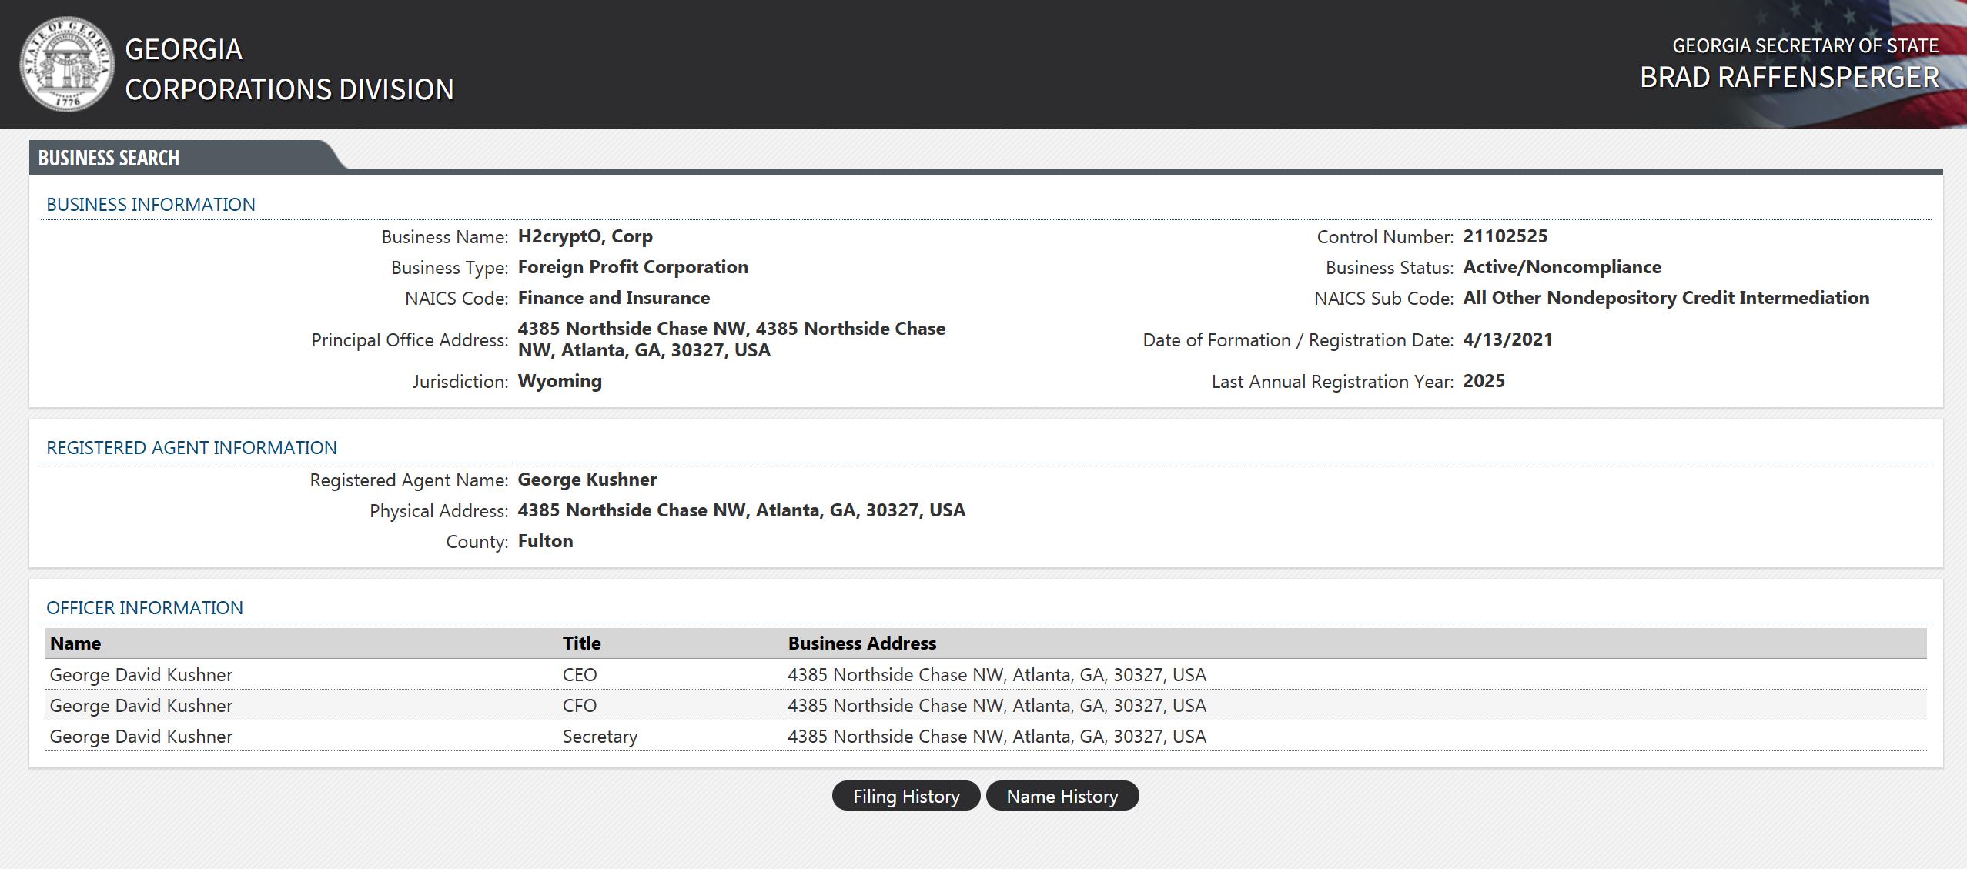Click the Name column header
Screen dimensions: 1967x869
(75, 643)
